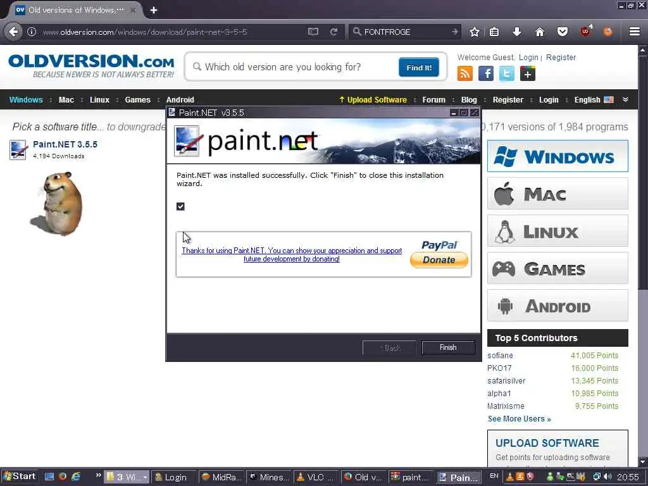Open the OldVersion Twitter icon
This screenshot has height=486, width=648.
(507, 73)
